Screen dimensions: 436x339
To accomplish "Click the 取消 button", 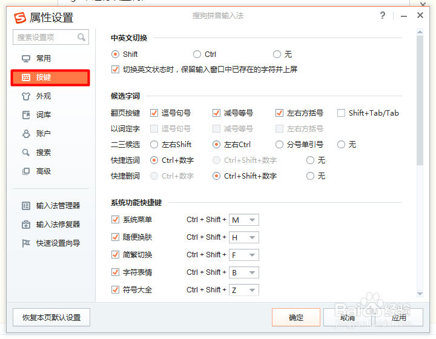I will (348, 317).
